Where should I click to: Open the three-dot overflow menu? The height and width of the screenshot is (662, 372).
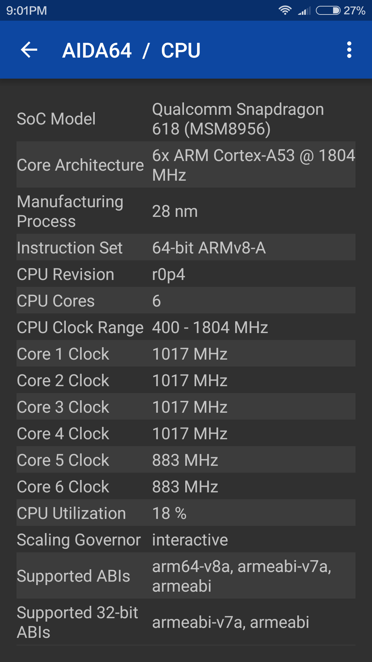(x=349, y=50)
